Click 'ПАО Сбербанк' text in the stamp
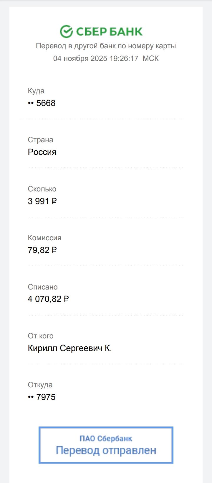212x483 pixels. coord(106,439)
